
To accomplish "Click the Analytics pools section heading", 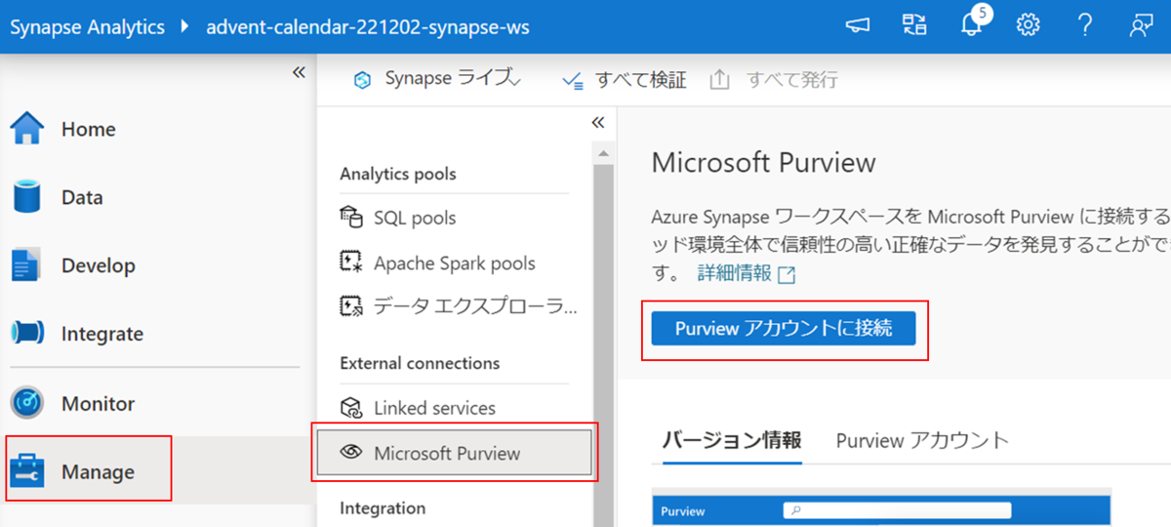I will [x=398, y=174].
